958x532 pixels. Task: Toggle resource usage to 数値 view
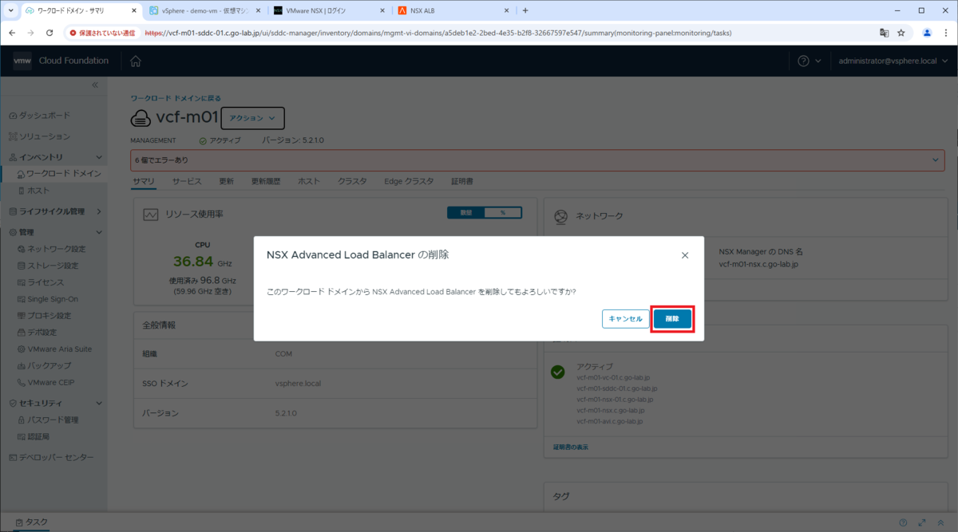pos(466,213)
